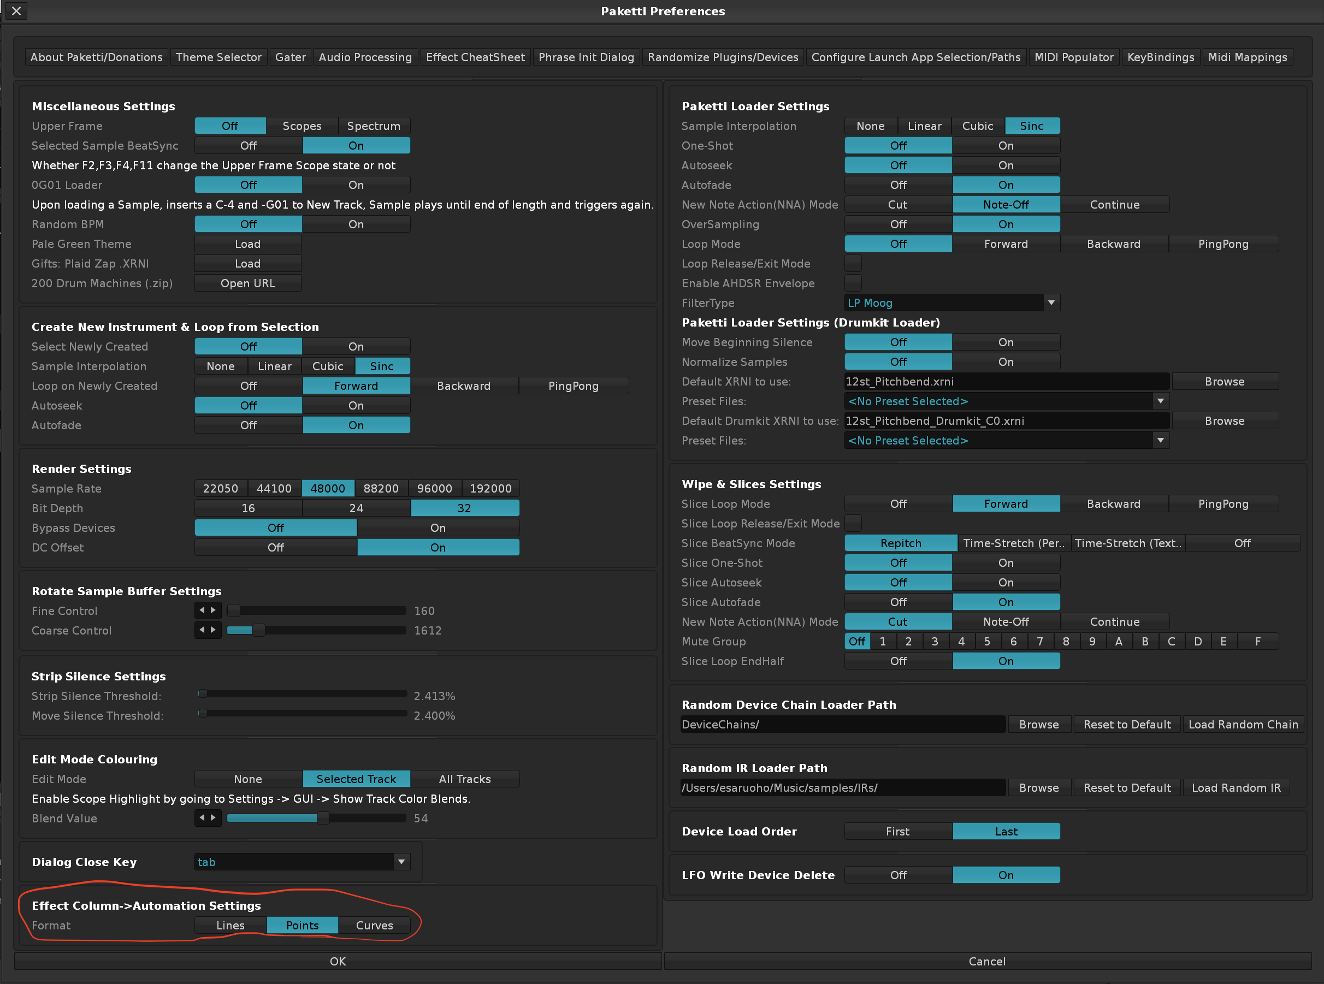
Task: Close the Paketti Preferences dialog via X
Action: click(x=16, y=11)
